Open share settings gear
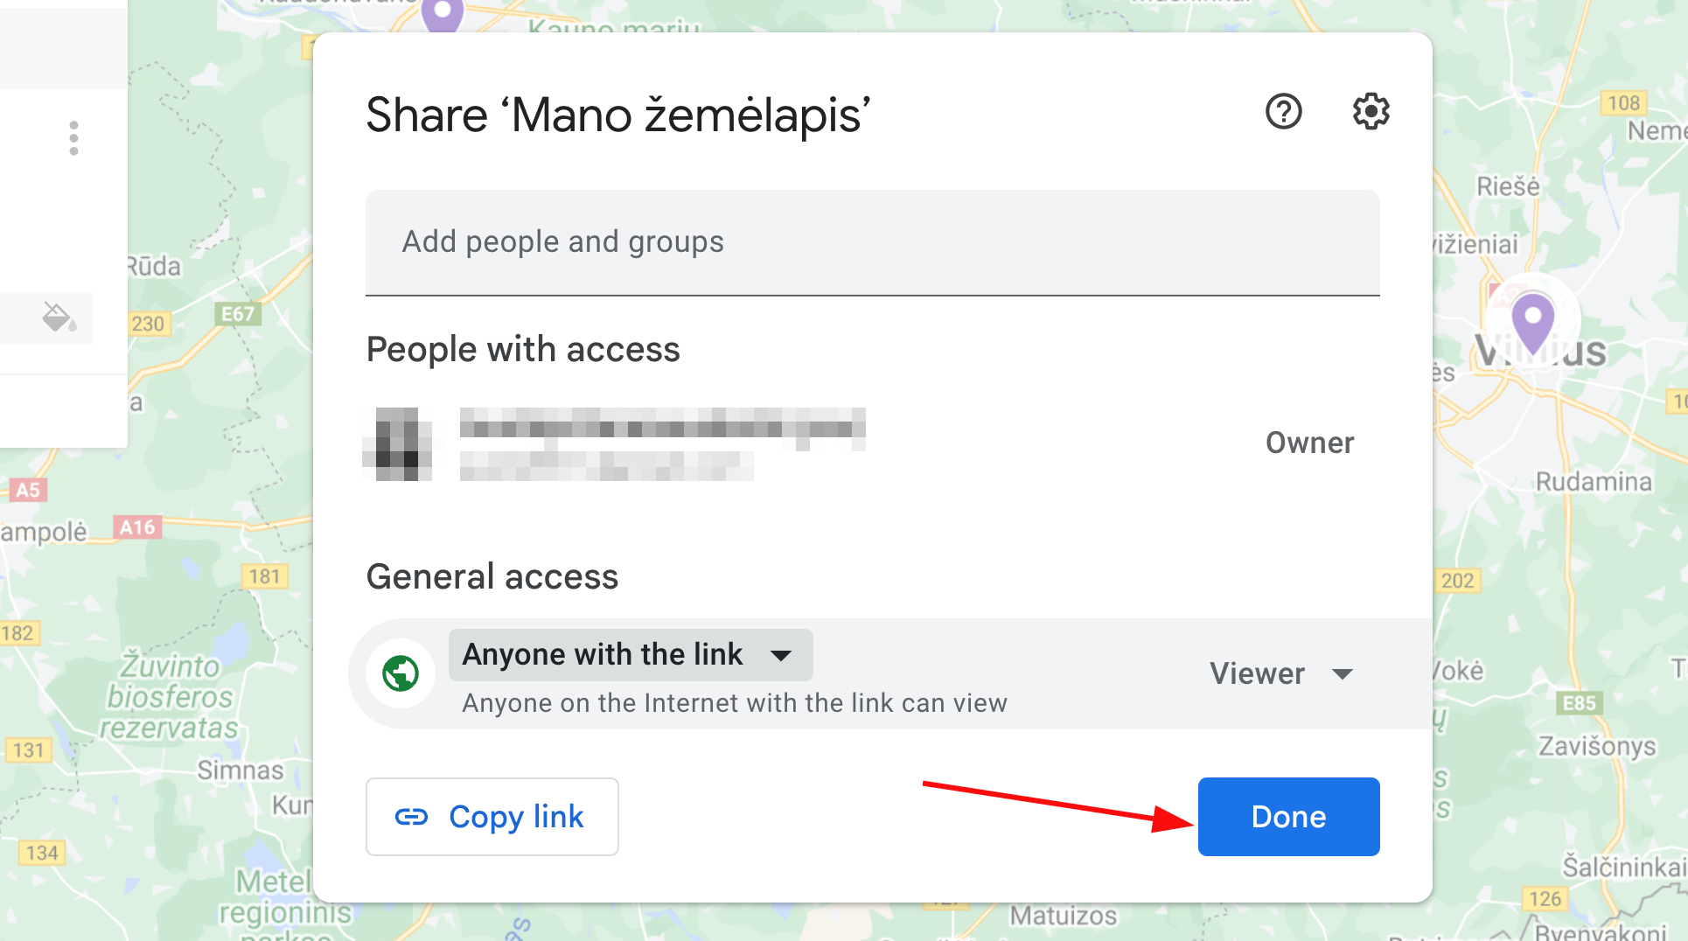The width and height of the screenshot is (1688, 941). 1371,112
